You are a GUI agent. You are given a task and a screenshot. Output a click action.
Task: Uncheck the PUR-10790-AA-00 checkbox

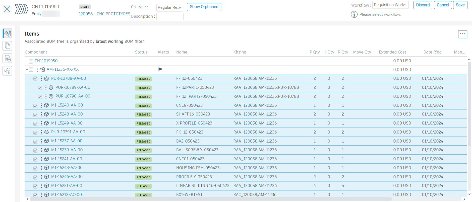[40, 97]
